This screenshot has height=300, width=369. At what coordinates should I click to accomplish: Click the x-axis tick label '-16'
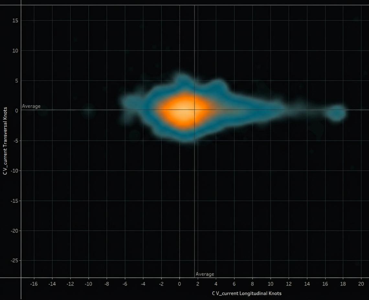pos(34,284)
